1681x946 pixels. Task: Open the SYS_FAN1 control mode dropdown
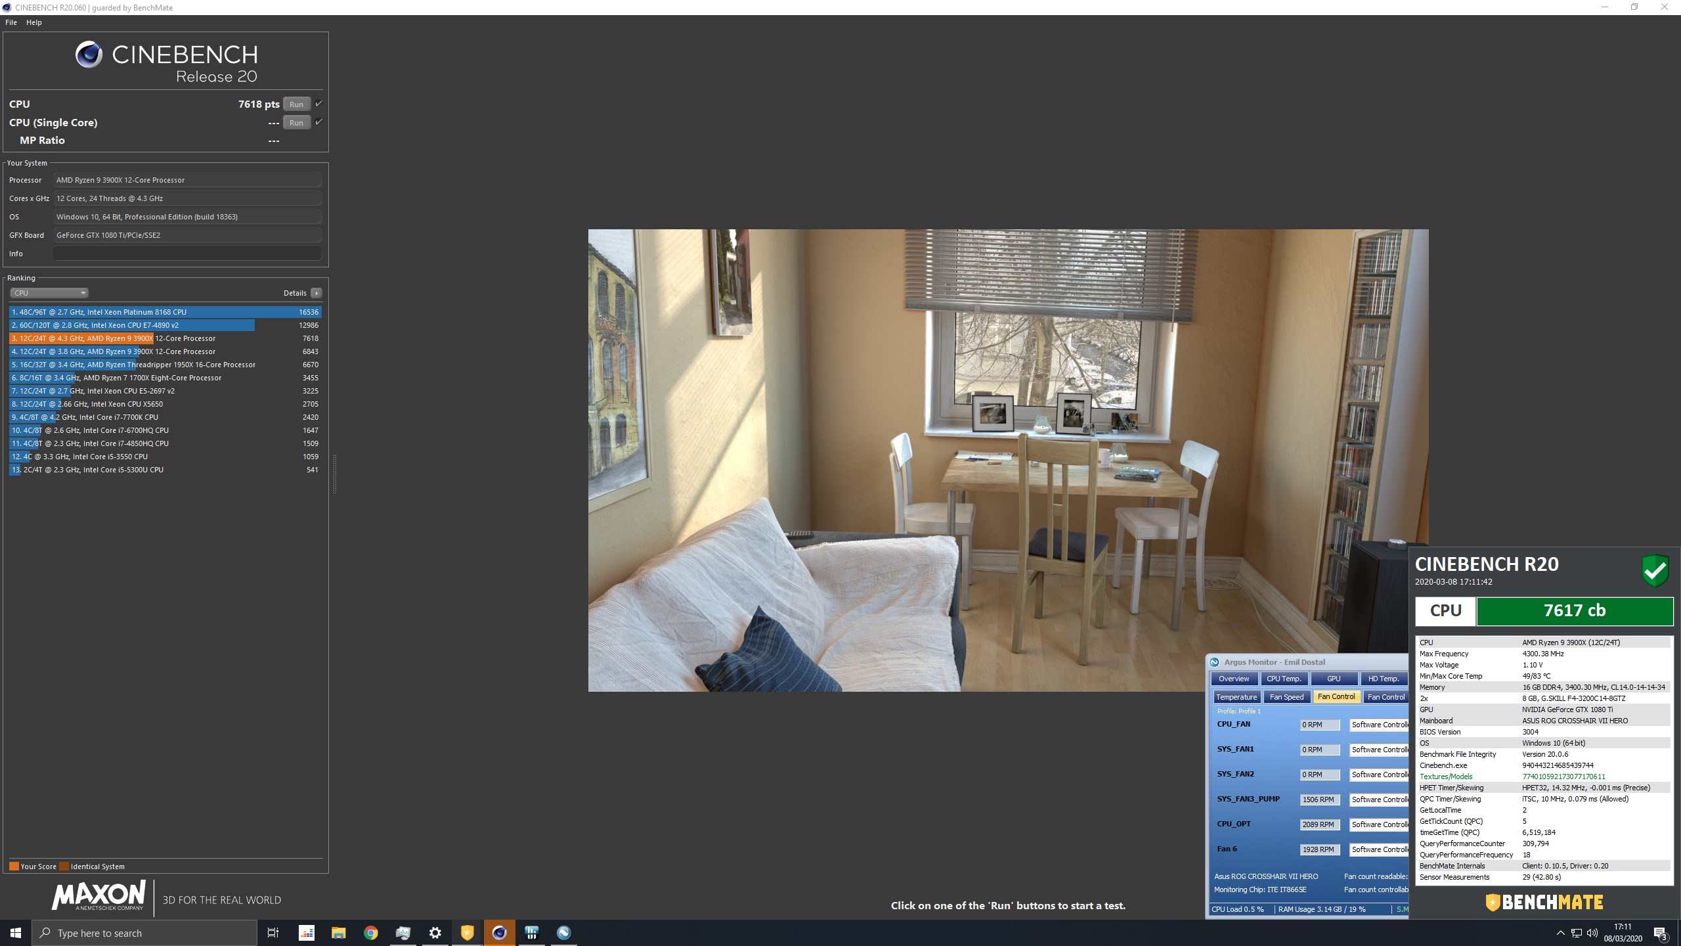click(1379, 750)
